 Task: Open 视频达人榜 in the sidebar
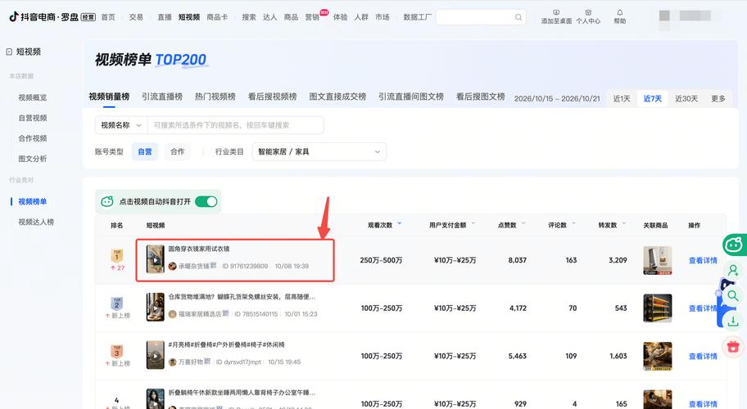click(36, 222)
